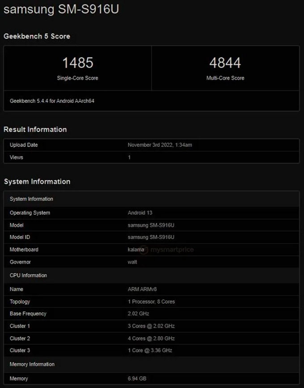Image resolution: width=304 pixels, height=388 pixels.
Task: Click the Views count value 1
Action: coord(129,157)
